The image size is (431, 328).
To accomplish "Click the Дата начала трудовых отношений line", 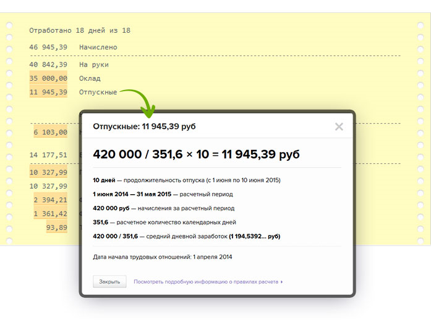I will pos(162,256).
